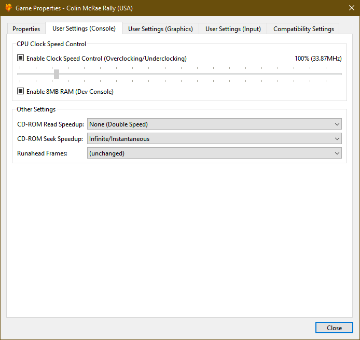Click the Close button
The width and height of the screenshot is (360, 340).
coord(334,328)
